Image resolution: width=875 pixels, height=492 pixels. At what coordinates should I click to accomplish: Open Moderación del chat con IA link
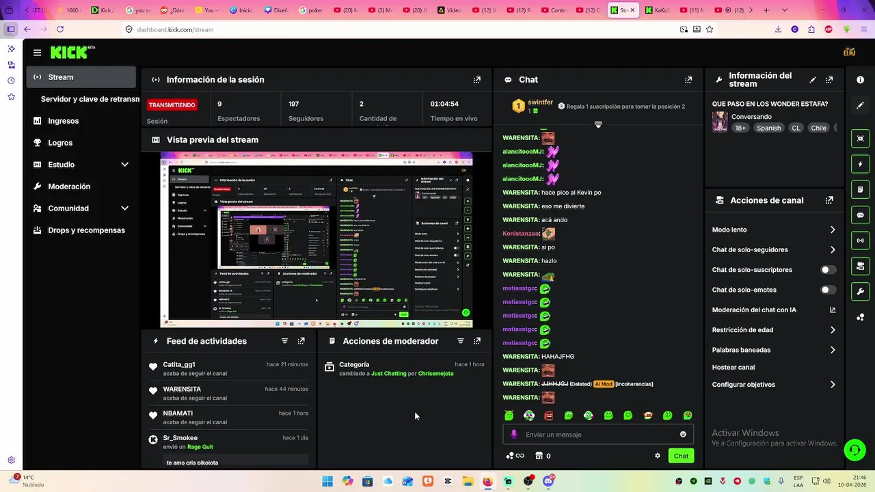pos(774,310)
